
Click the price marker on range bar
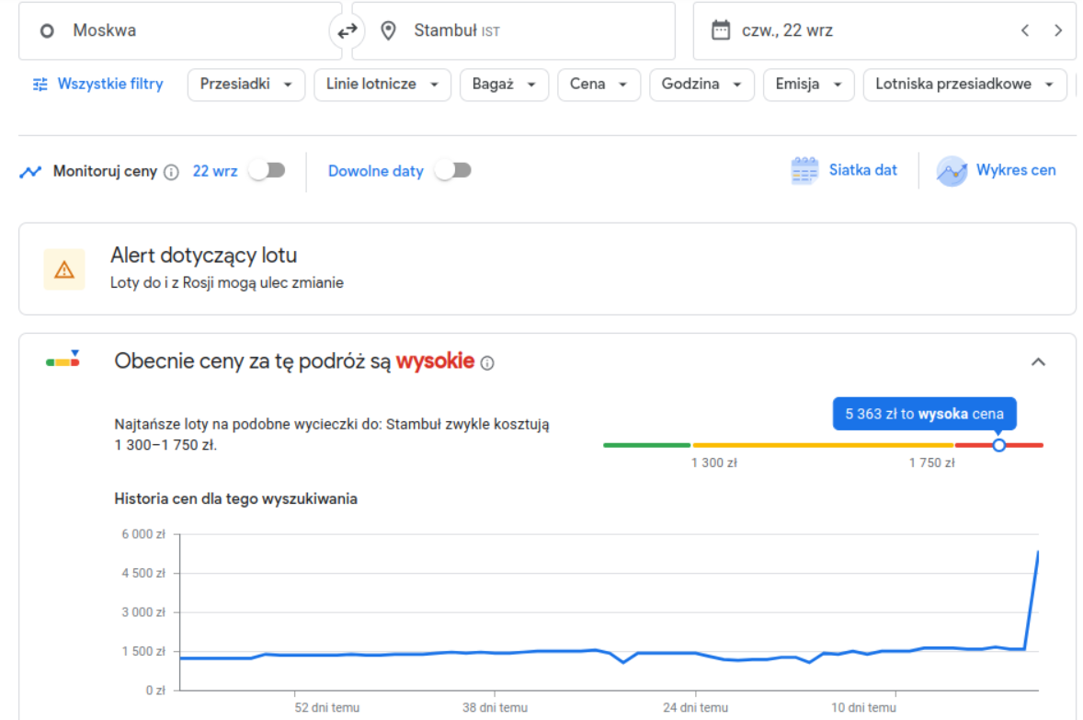pos(998,445)
